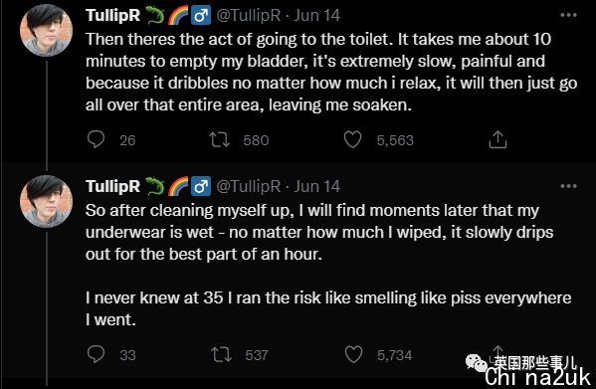View the 26 replies count

(127, 140)
